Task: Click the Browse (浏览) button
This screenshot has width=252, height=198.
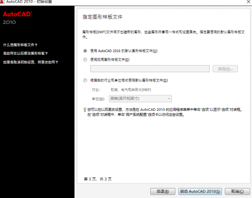Action: (x=225, y=69)
